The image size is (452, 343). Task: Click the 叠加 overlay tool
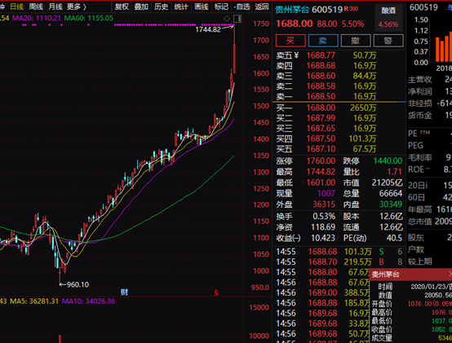pyautogui.click(x=141, y=7)
